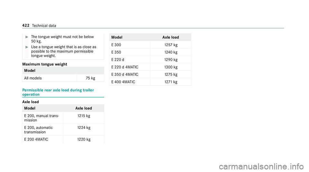Click the 'E 220 d' model row
This screenshot has width=309, height=172.
coord(150,60)
